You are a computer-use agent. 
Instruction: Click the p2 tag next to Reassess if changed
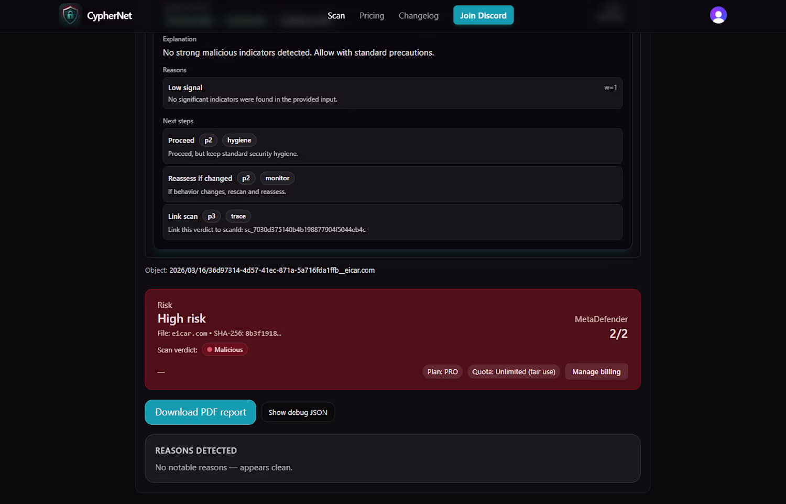point(246,178)
